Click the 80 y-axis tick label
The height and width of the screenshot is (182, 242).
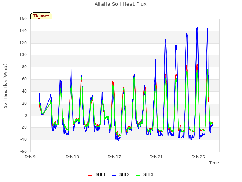coord(24,67)
